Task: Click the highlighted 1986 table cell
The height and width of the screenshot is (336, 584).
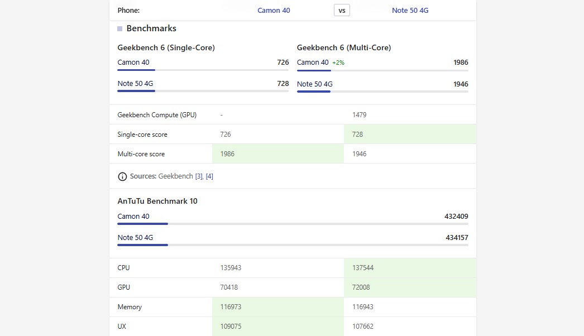Action: (278, 154)
